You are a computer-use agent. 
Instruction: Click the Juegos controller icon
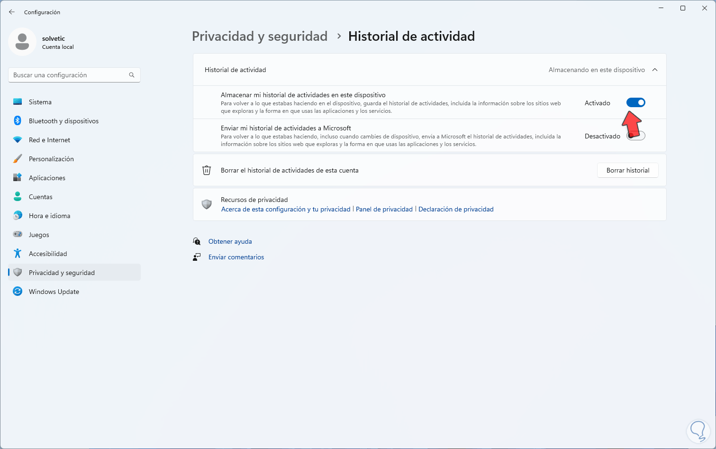point(18,235)
